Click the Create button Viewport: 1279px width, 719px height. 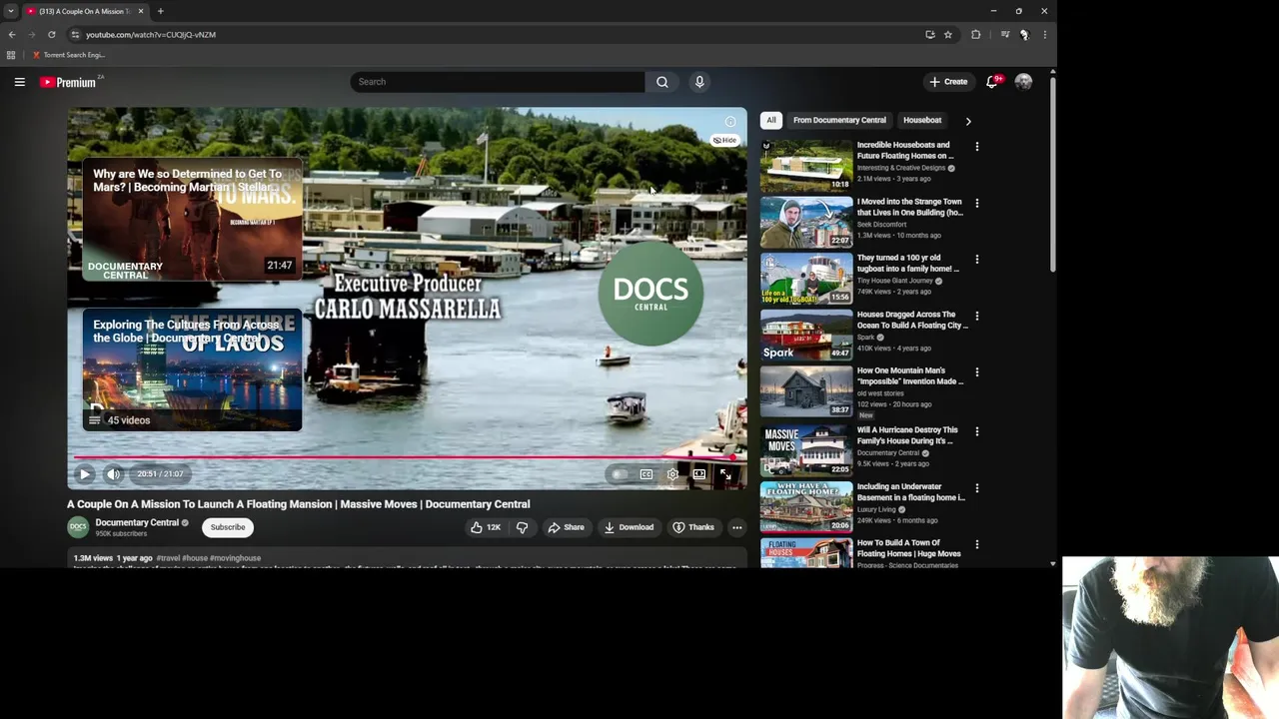948,82
